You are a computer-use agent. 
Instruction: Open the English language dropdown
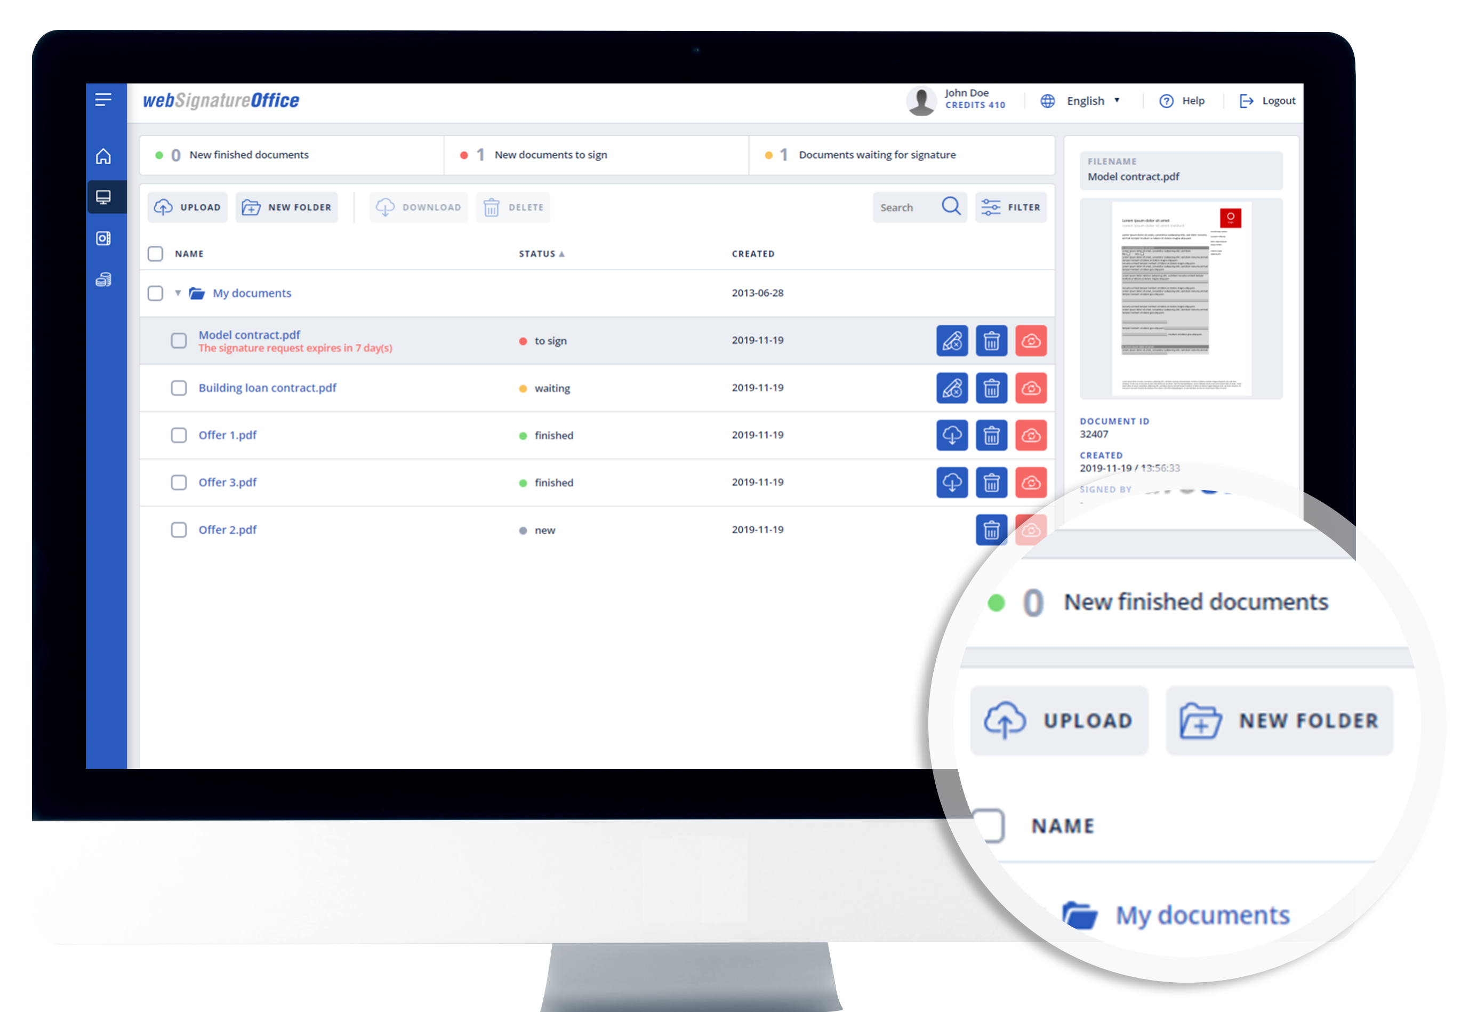pos(1093,101)
